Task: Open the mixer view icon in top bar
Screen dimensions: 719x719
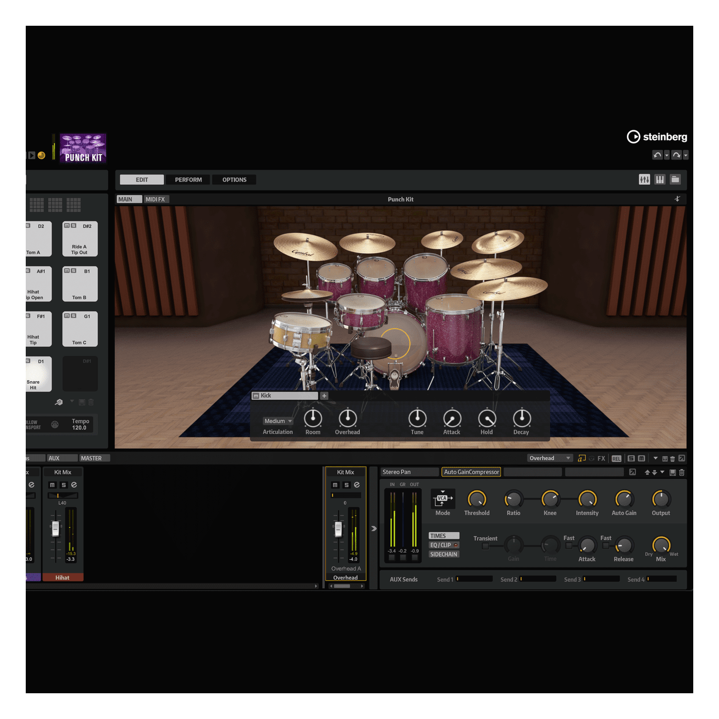Action: pyautogui.click(x=644, y=179)
